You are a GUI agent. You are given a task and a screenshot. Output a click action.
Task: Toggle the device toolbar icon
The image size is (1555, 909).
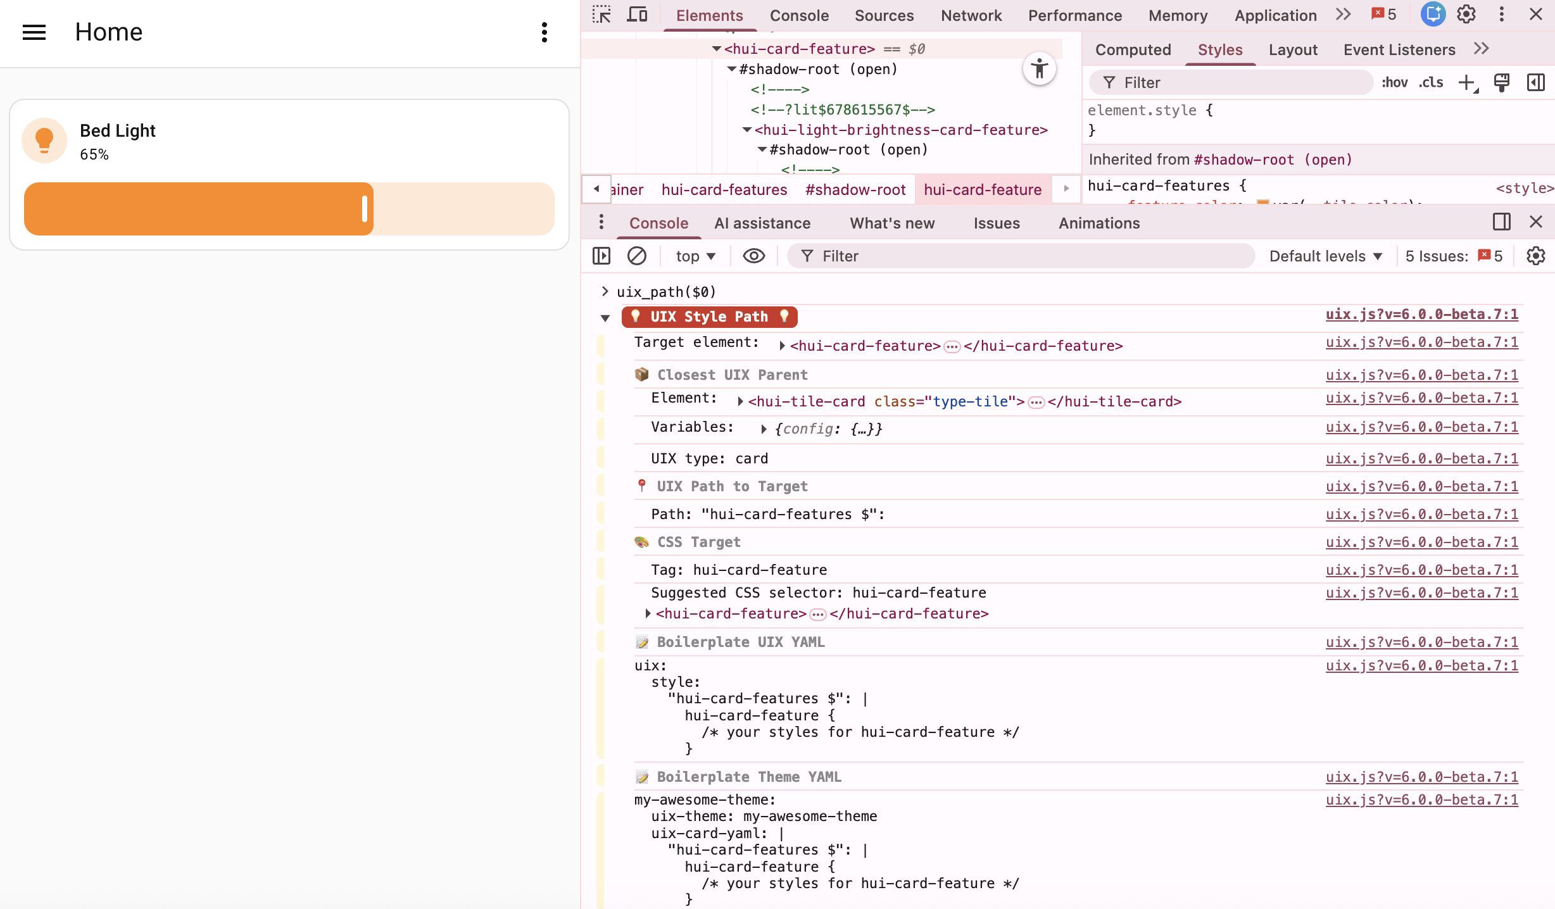tap(637, 15)
